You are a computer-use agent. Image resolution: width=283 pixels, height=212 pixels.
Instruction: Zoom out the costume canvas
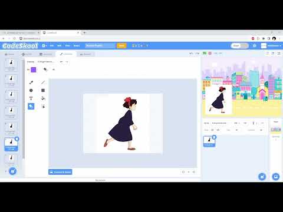(183, 172)
